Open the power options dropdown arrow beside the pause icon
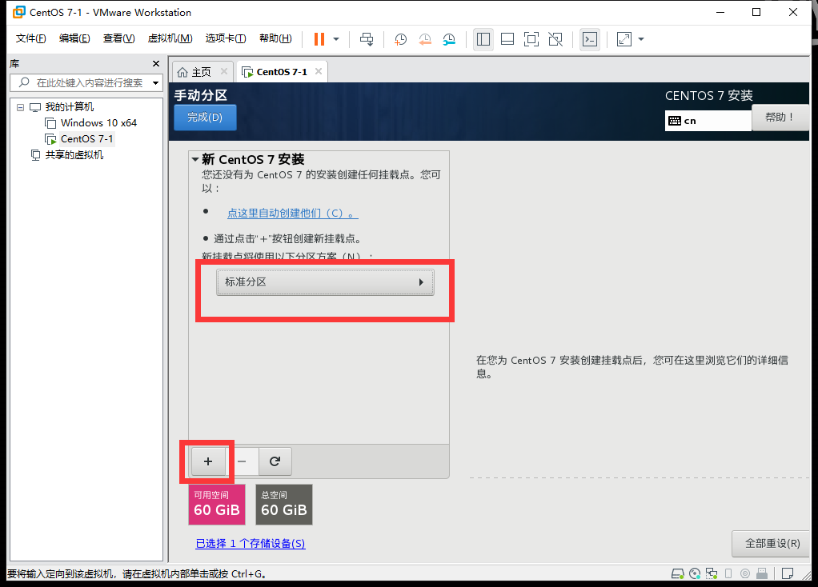The width and height of the screenshot is (818, 587). (x=336, y=39)
